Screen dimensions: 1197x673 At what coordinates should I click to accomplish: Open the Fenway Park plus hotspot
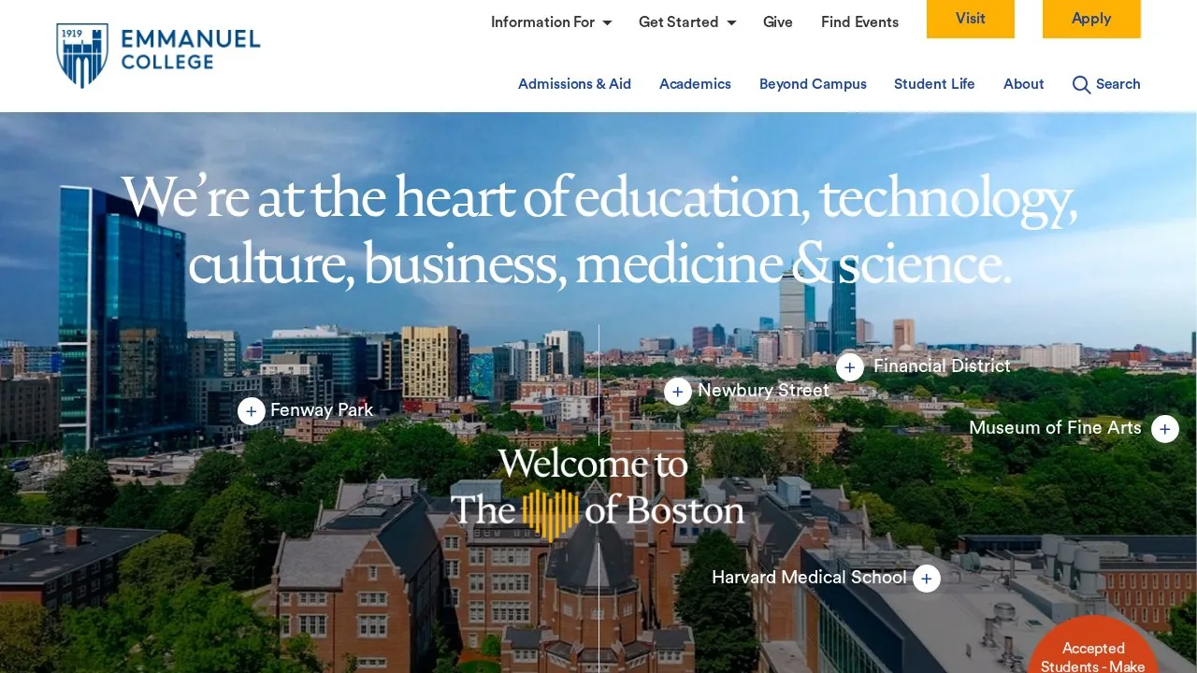click(x=252, y=411)
